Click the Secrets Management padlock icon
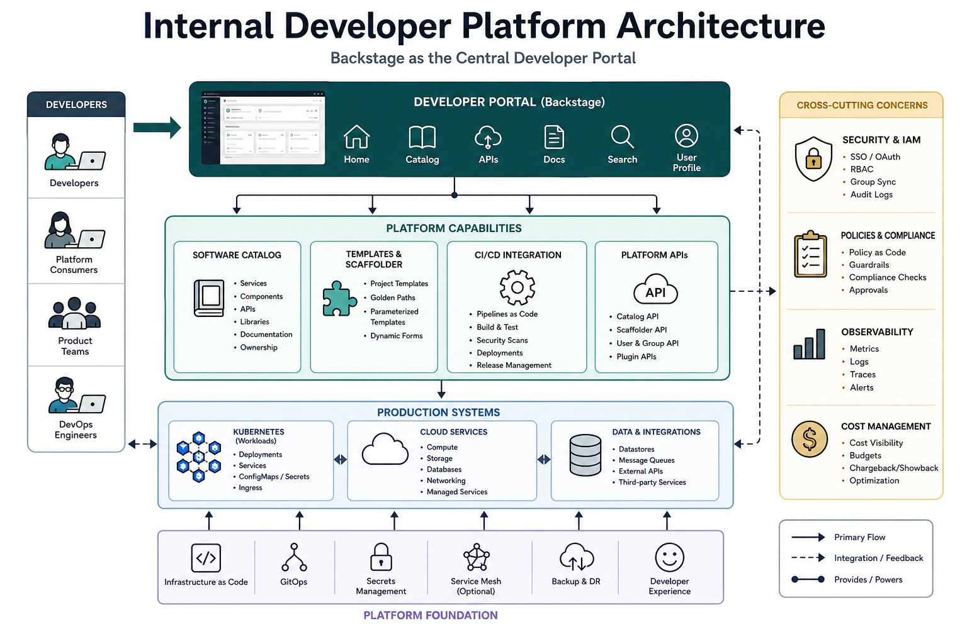The height and width of the screenshot is (644, 967). (x=381, y=557)
